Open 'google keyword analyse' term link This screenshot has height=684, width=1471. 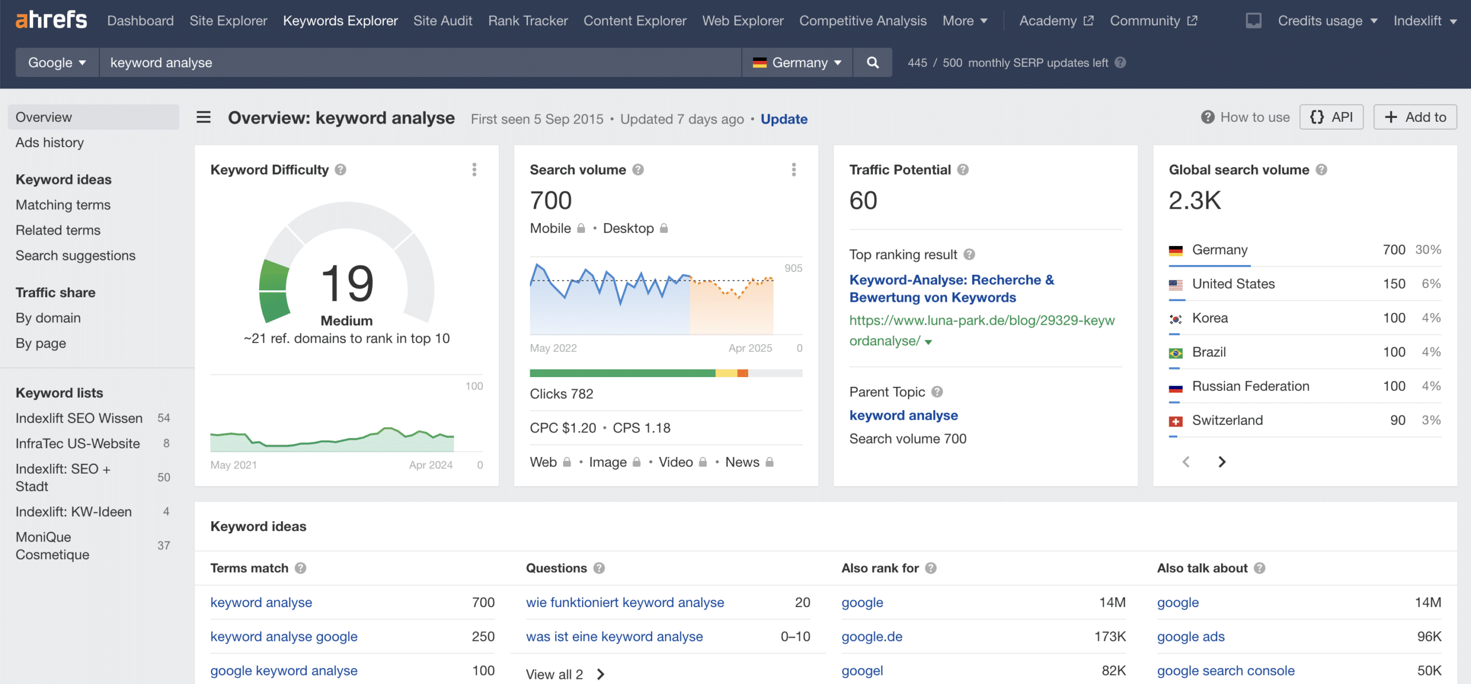pyautogui.click(x=284, y=670)
